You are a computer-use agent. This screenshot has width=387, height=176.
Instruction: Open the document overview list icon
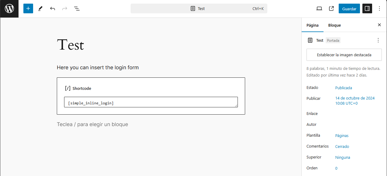(77, 8)
